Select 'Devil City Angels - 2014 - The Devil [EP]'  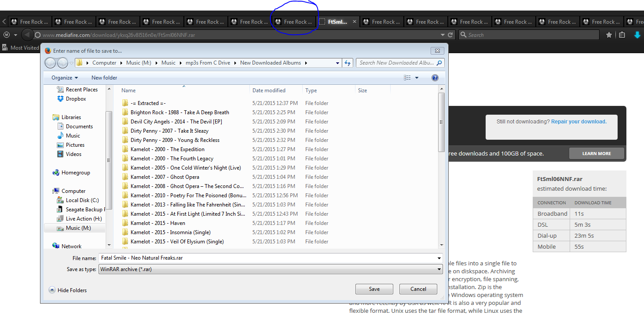click(x=176, y=122)
